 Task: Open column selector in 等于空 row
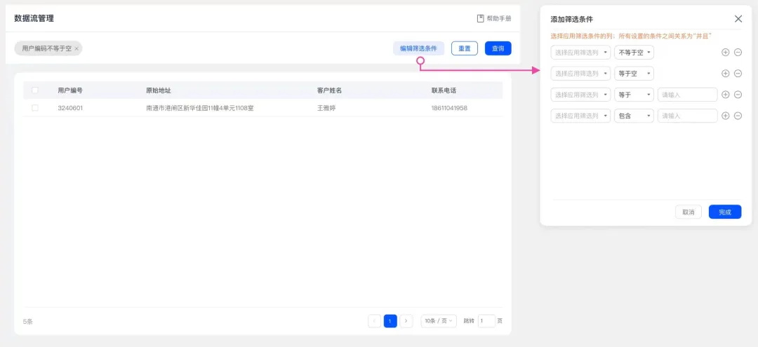click(580, 74)
